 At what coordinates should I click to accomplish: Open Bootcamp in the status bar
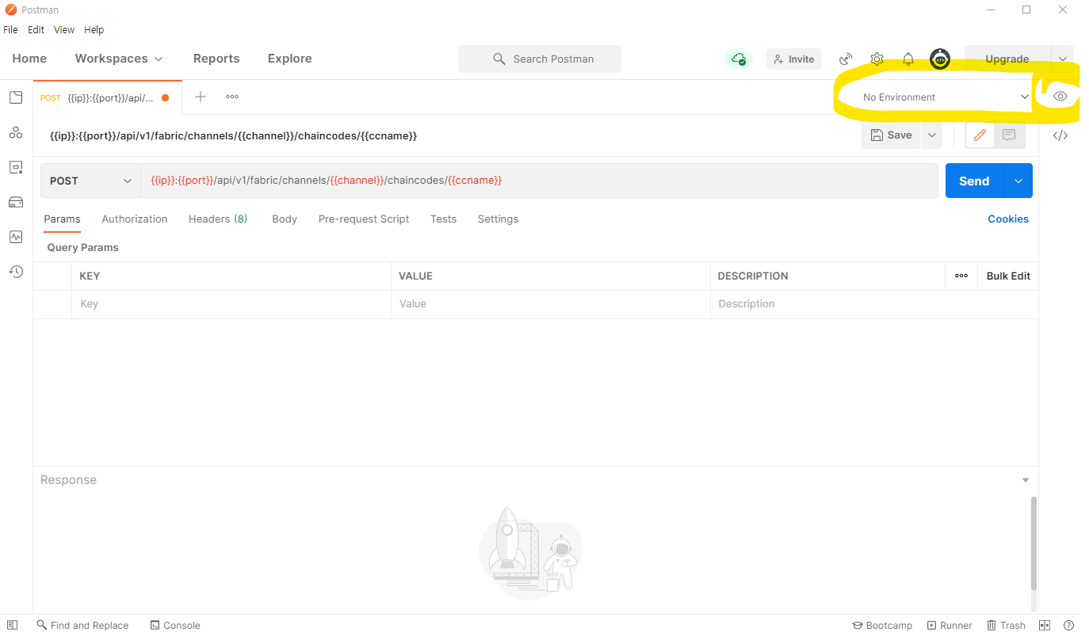coord(882,625)
